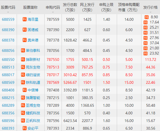The width and height of the screenshot is (160, 131).
Task: Open stock code link 688215
Action: coord(8,98)
